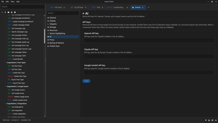Focus the Claude API key field
Image resolution: width=218 pixels, height=123 pixels.
point(149,56)
